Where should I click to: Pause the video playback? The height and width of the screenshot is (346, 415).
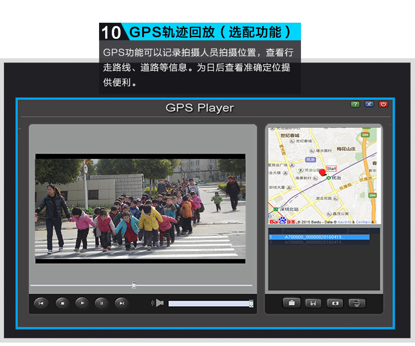[102, 303]
